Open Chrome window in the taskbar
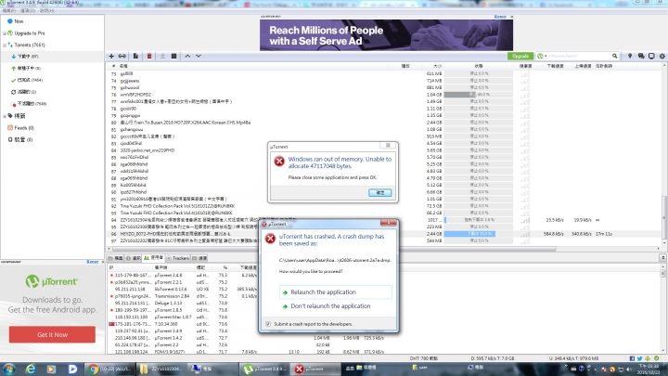 (x=109, y=369)
